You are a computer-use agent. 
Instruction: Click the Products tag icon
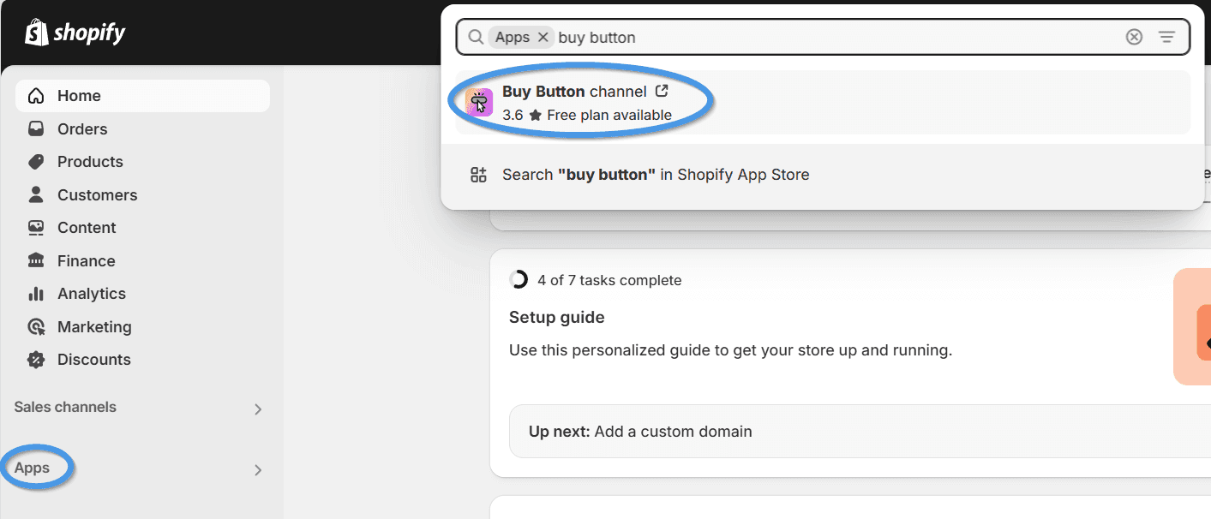click(36, 162)
